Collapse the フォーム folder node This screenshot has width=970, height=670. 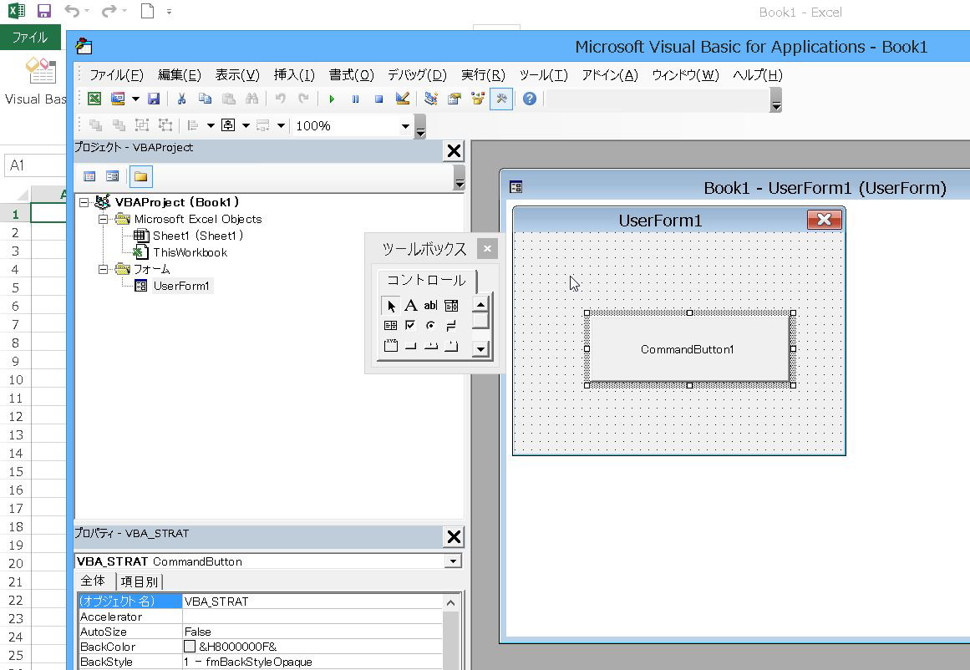104,269
